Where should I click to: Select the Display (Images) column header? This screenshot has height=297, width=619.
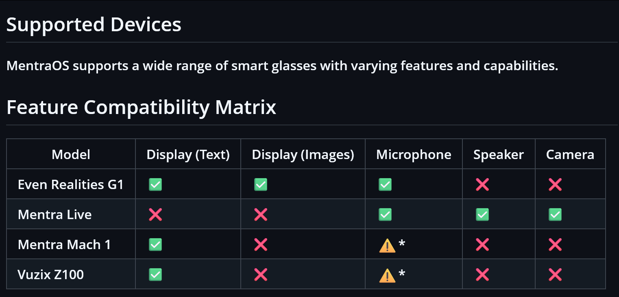click(x=303, y=155)
